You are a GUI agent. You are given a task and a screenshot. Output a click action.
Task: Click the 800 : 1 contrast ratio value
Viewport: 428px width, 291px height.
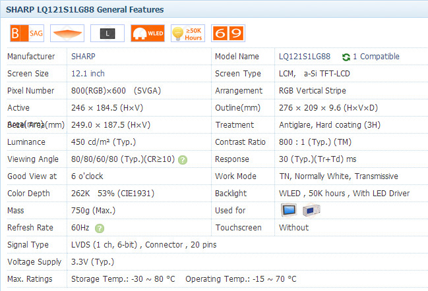[x=315, y=142]
